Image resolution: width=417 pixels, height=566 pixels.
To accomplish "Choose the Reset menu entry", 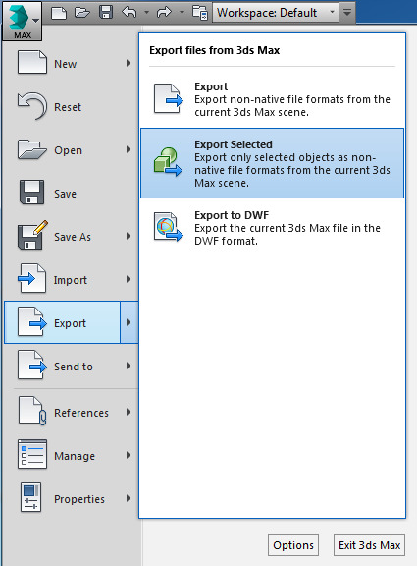I will pyautogui.click(x=71, y=107).
